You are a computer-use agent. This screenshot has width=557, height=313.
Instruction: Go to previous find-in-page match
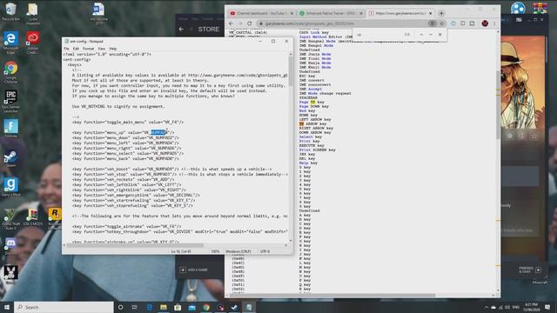click(x=421, y=35)
